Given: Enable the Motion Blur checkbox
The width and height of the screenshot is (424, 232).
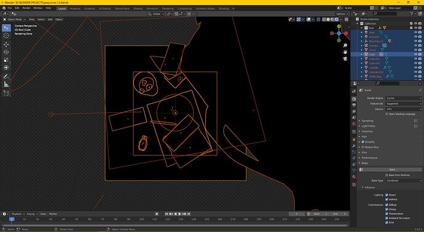Looking at the screenshot, I should coord(363,147).
